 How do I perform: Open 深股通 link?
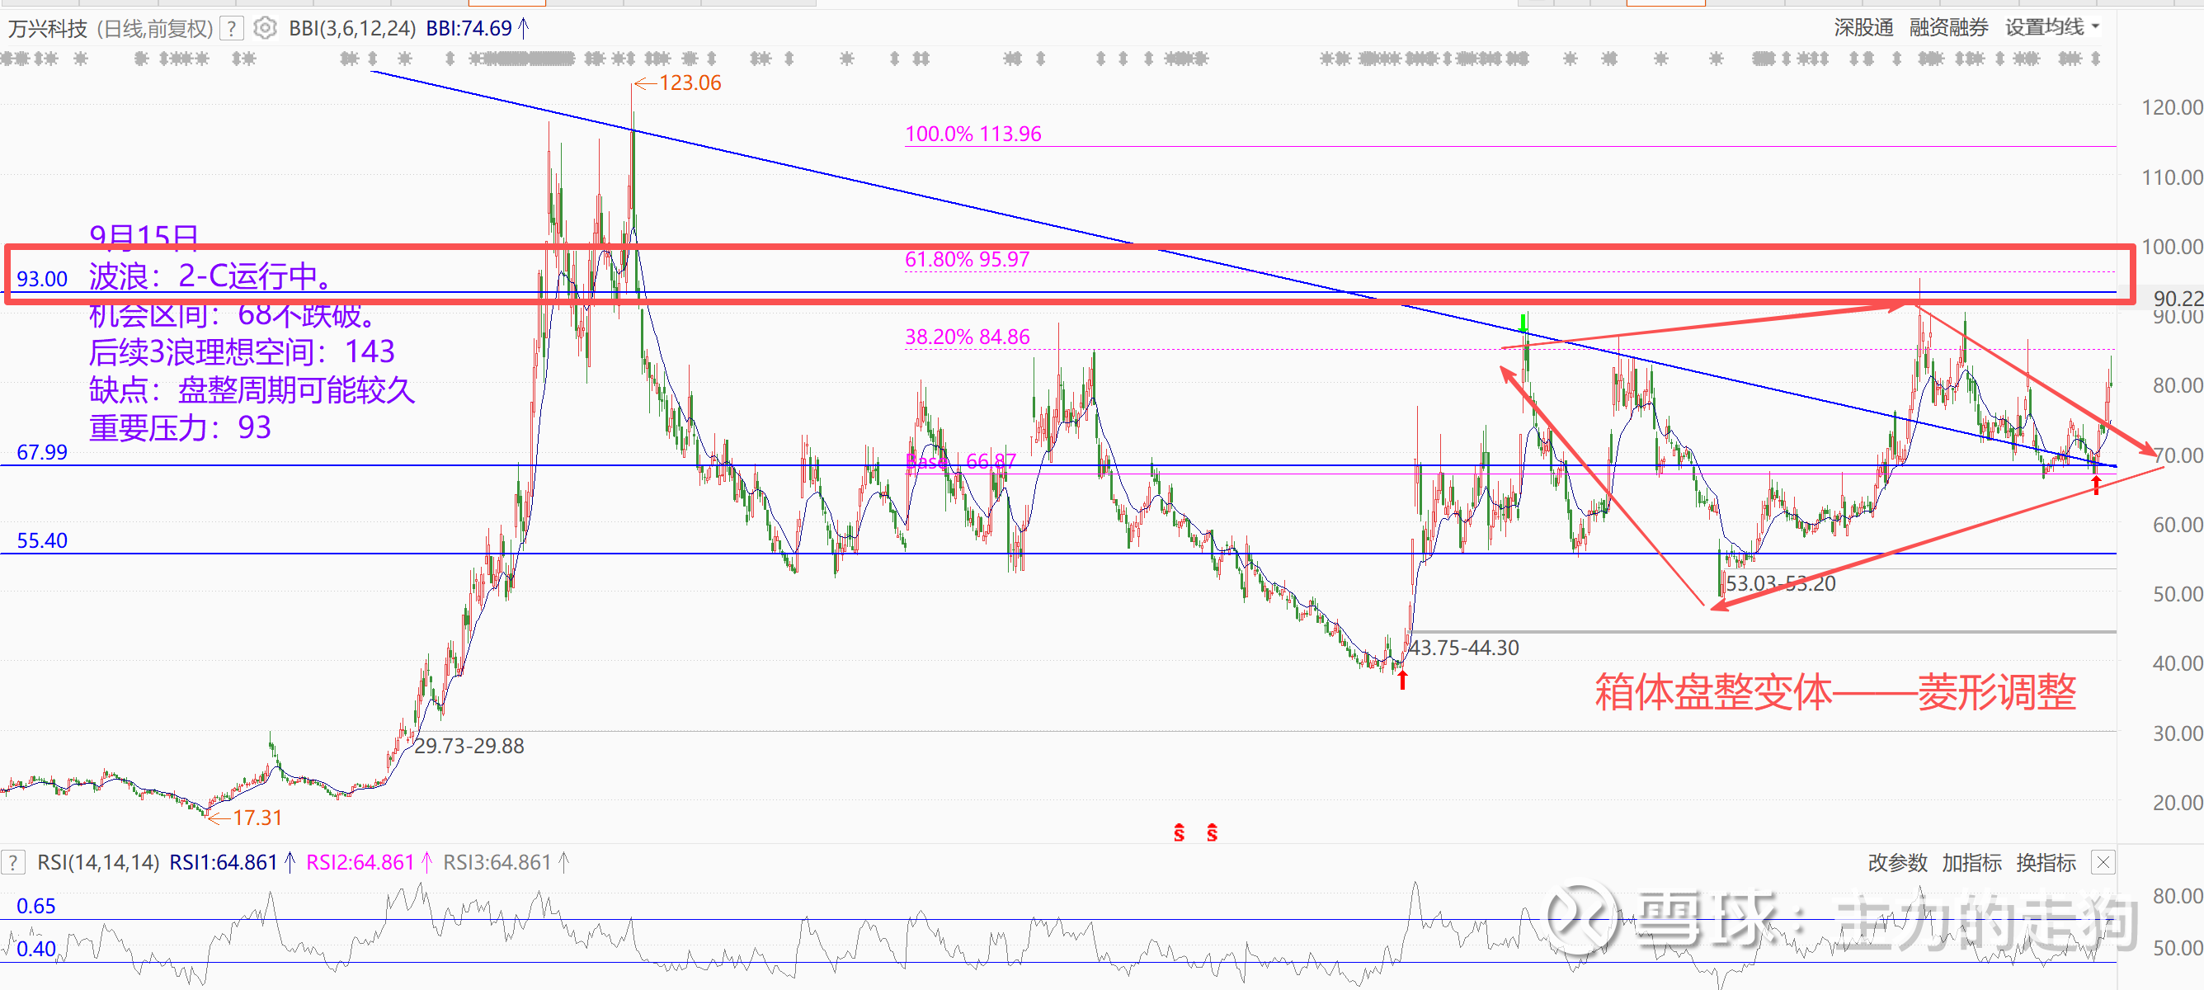(1863, 27)
